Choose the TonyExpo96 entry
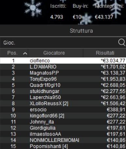 click(63, 79)
